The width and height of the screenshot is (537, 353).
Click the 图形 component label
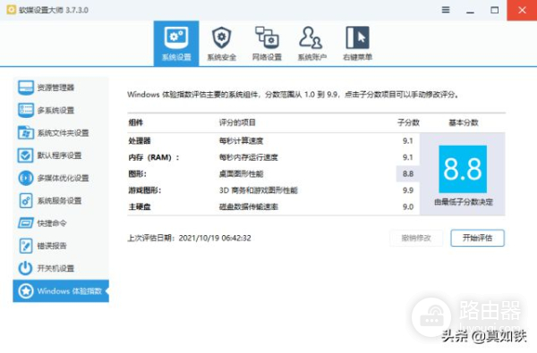click(x=137, y=173)
